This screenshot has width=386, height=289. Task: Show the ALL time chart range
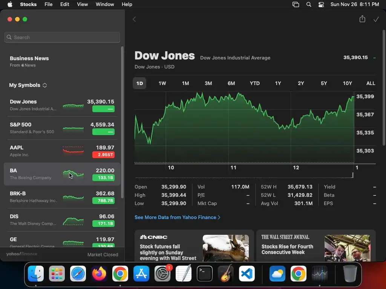click(371, 83)
